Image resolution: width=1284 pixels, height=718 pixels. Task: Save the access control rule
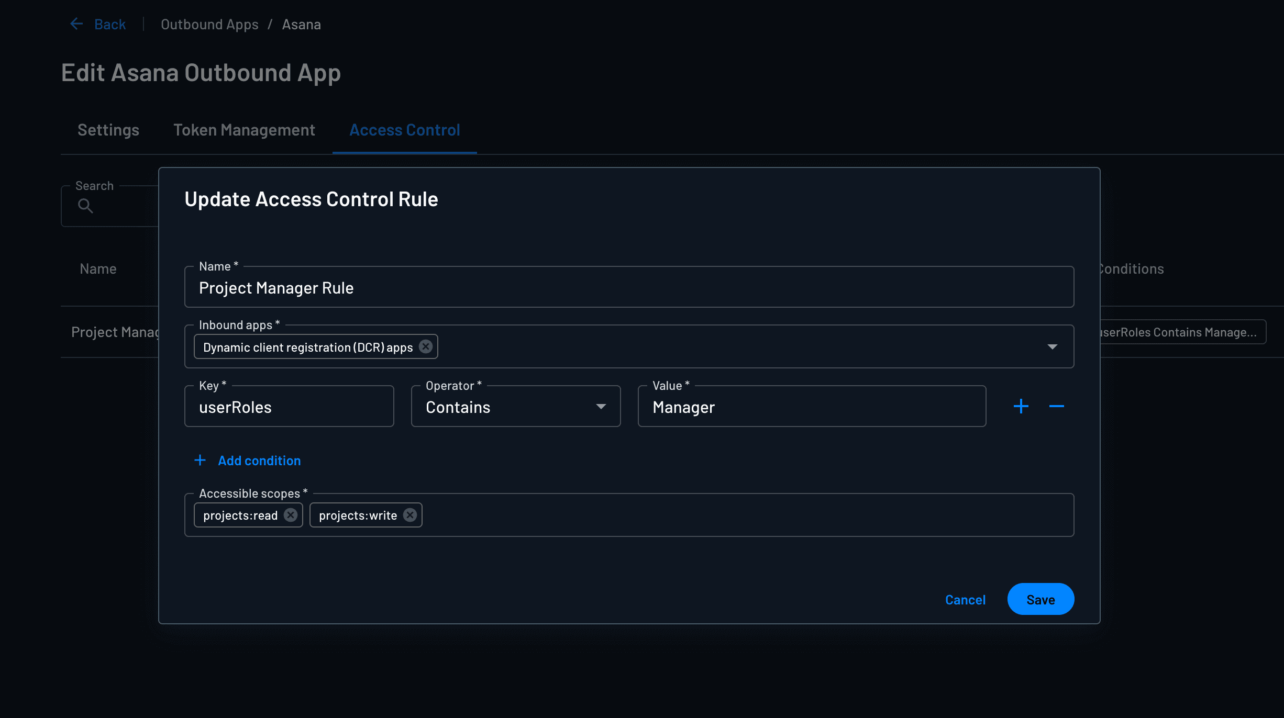click(1041, 599)
